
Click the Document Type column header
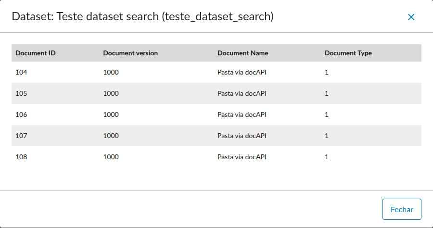coord(348,53)
